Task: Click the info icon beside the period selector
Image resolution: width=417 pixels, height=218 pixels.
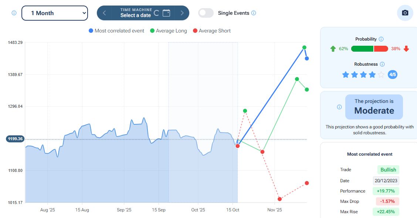Action: (x=14, y=13)
